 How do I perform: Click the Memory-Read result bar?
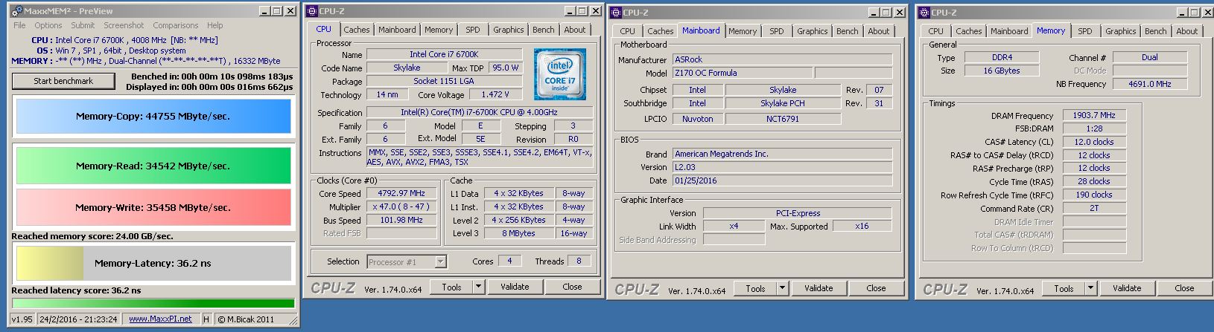point(153,166)
